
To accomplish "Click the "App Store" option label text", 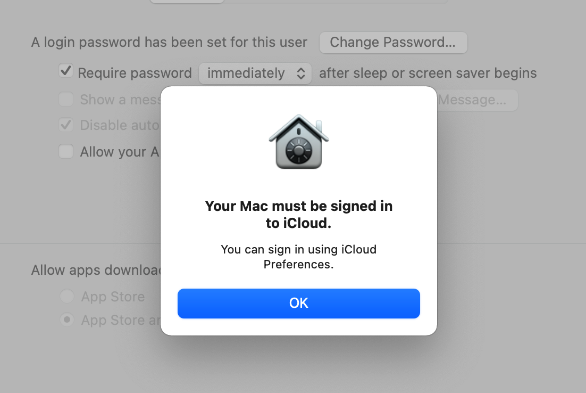I will 113,297.
